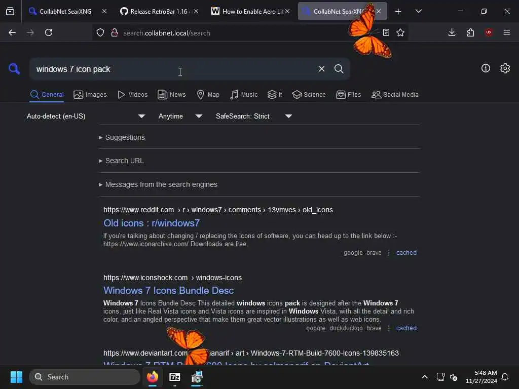Show hidden system tray icons
The width and height of the screenshot is (519, 389).
pyautogui.click(x=425, y=377)
